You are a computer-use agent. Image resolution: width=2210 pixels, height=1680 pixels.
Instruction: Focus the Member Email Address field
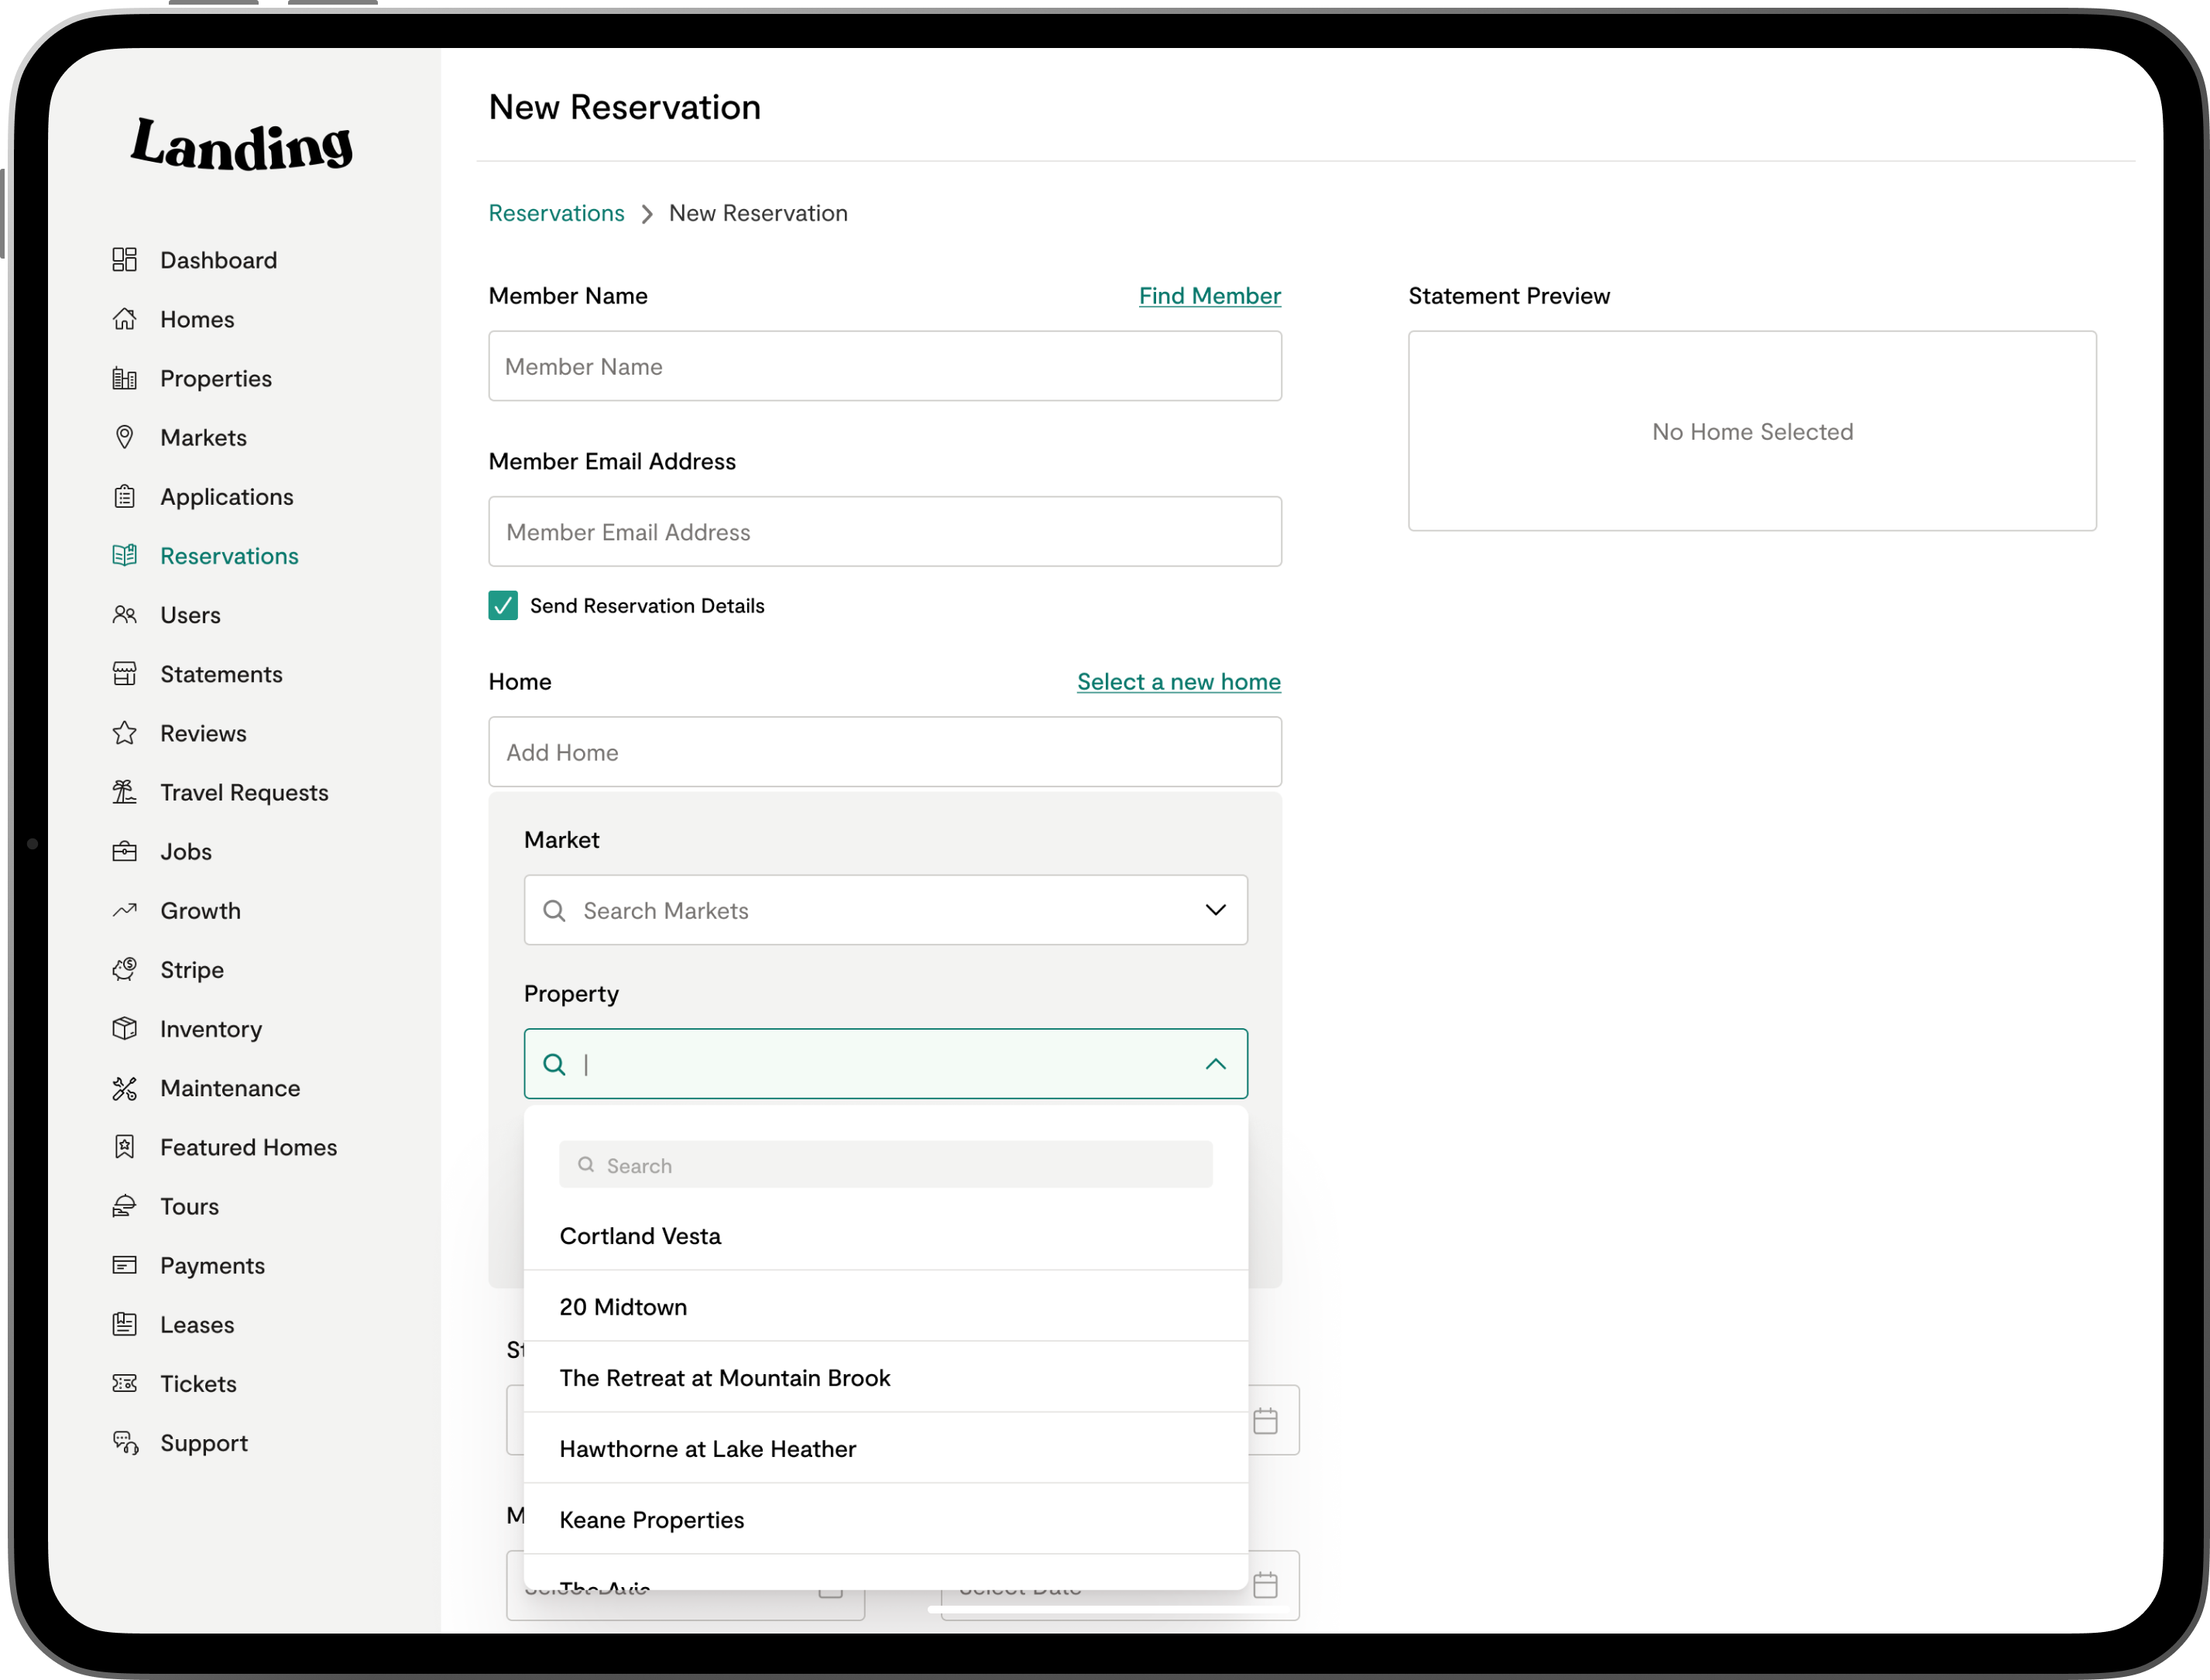pos(884,532)
